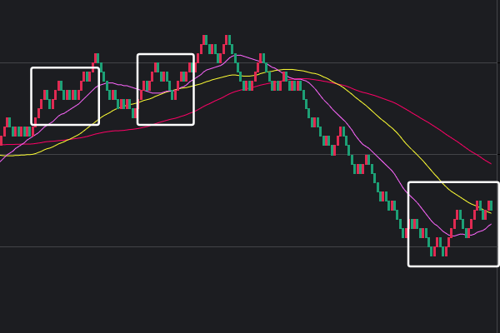Click the yellow line's left starting point

(x=2, y=156)
